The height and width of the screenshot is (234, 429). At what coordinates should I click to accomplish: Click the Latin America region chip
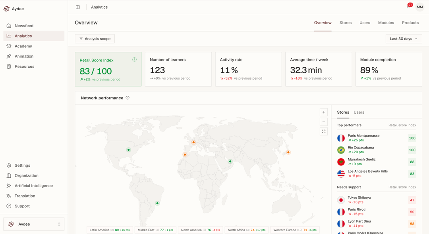(x=110, y=230)
